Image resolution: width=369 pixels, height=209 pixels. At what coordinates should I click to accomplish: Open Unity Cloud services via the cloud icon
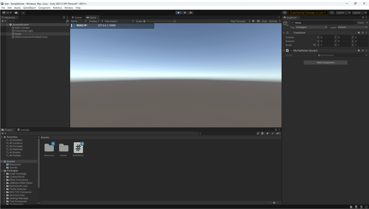(16, 13)
